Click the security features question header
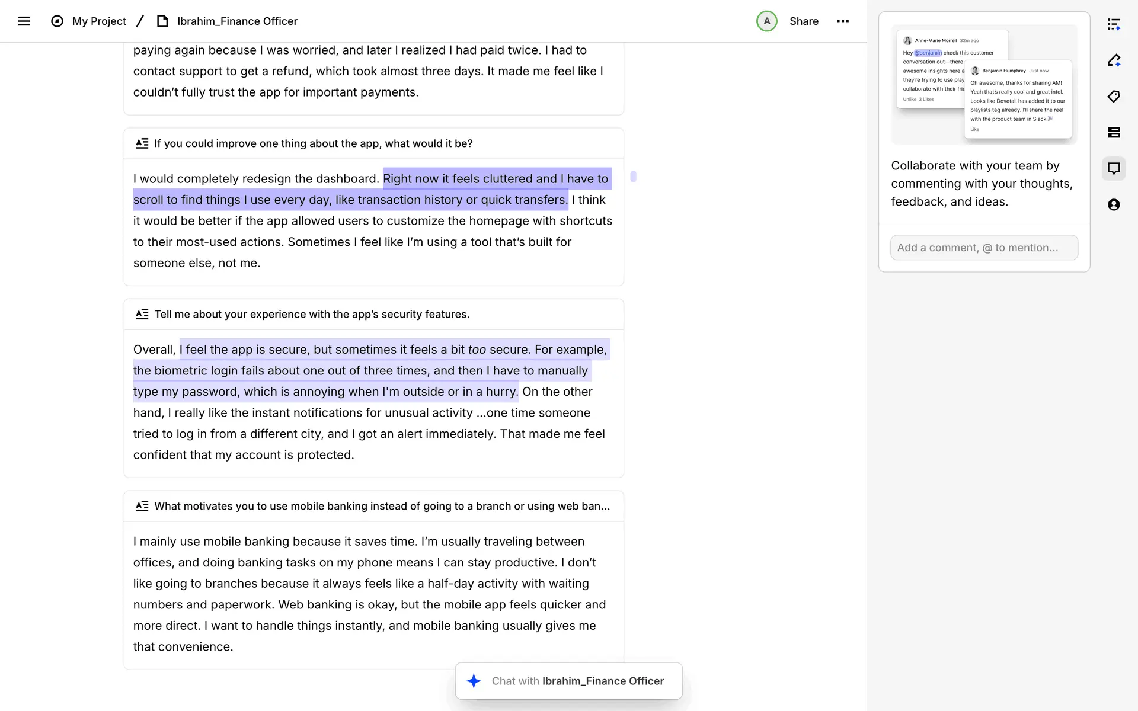Screen dimensions: 1138x711 [312, 314]
